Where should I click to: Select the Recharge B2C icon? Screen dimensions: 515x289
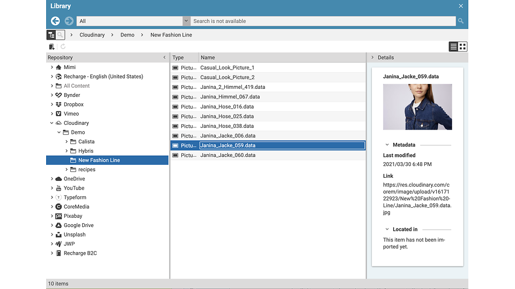pyautogui.click(x=58, y=253)
